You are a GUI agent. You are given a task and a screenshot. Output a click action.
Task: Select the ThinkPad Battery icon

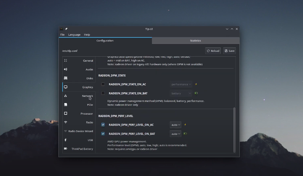[65, 149]
